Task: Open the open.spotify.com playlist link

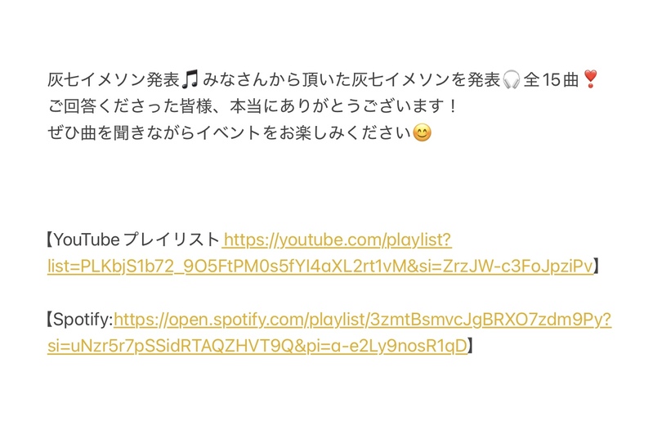Action: (362, 320)
